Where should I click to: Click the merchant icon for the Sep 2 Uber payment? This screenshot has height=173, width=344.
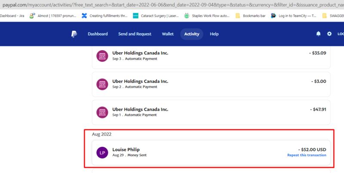[102, 84]
